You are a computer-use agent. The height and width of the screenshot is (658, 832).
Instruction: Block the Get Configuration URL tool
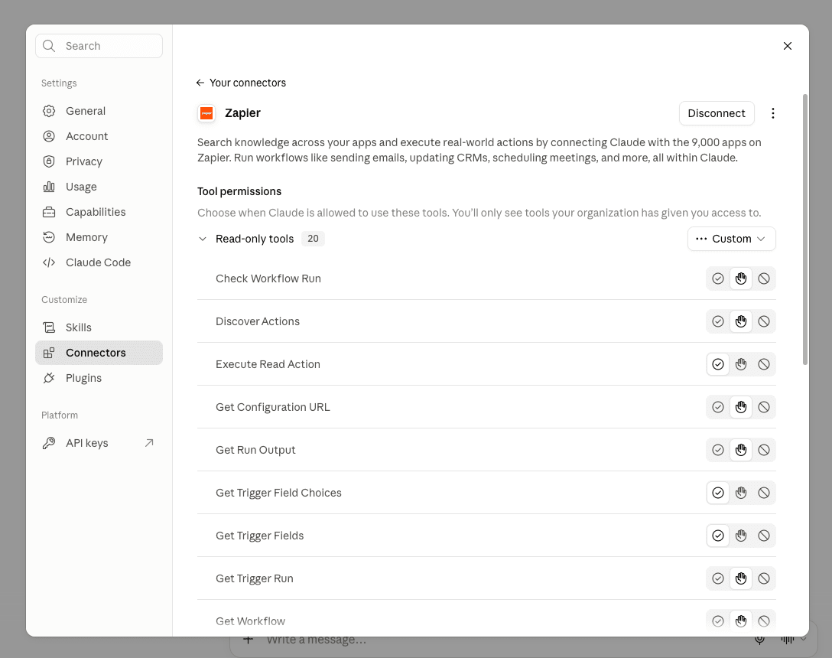point(763,407)
